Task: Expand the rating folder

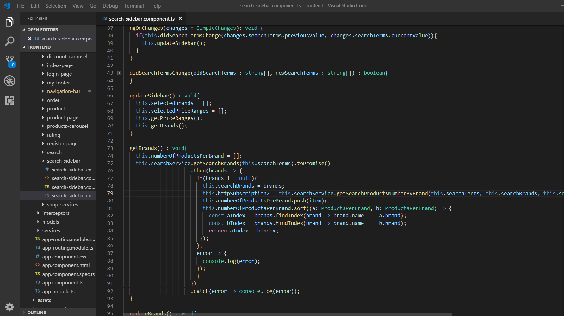Action: pos(53,135)
